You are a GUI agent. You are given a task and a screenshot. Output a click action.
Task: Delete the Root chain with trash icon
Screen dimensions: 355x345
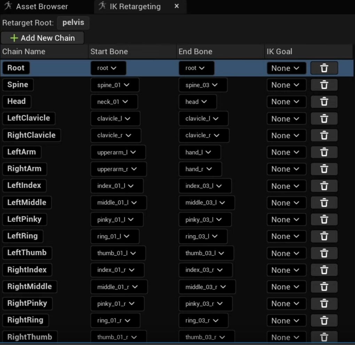tap(324, 68)
